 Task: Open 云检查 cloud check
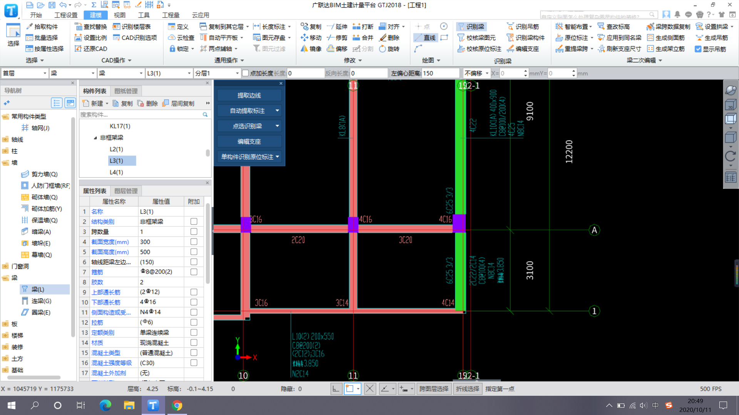(181, 38)
